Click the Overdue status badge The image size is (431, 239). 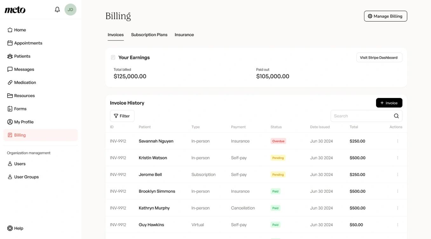(278, 141)
